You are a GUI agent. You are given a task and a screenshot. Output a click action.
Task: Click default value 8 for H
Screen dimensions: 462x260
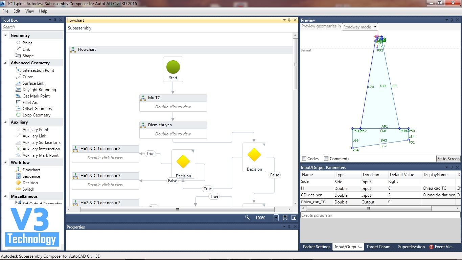(405, 189)
